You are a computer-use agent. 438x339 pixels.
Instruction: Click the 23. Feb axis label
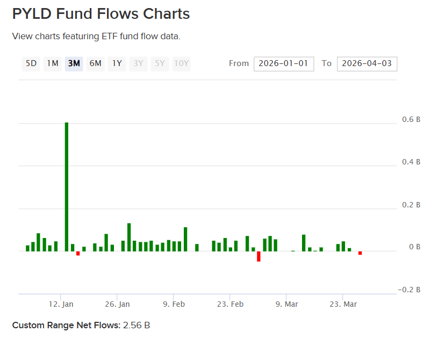click(230, 304)
